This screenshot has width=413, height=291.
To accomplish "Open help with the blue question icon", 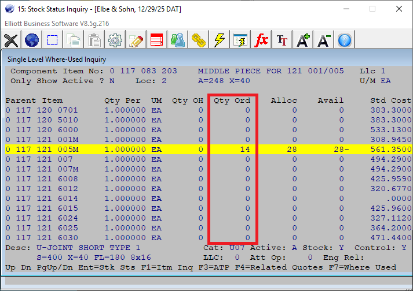I will (345, 40).
